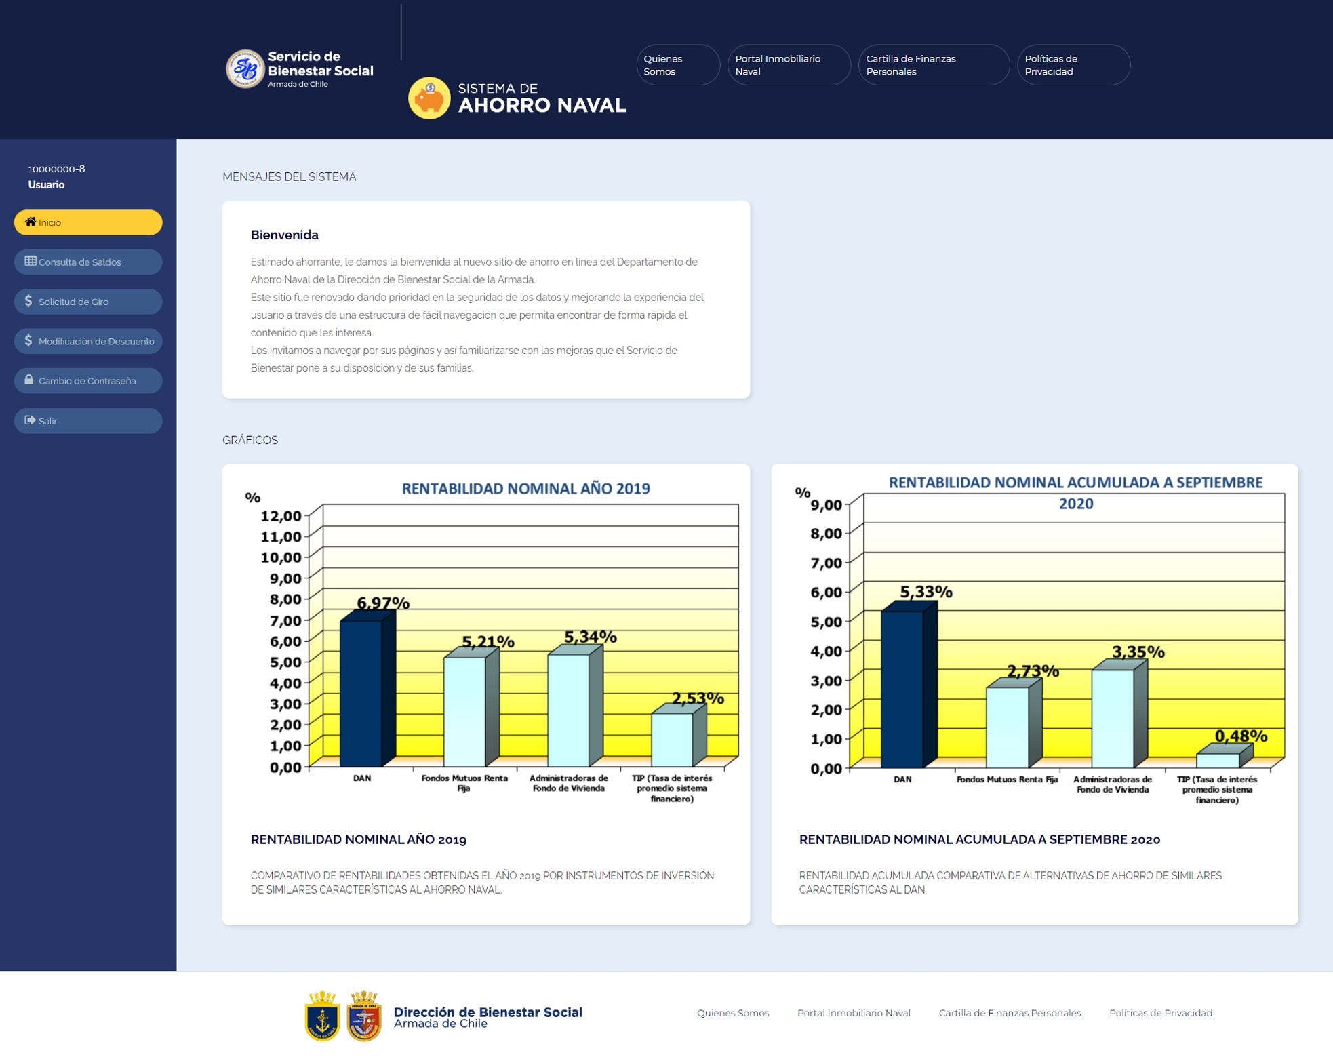Click the Ahorro Naval piggy bank logo

[429, 98]
